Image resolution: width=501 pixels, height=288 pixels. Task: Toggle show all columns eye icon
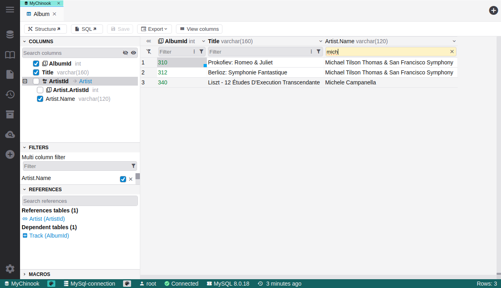click(x=133, y=53)
